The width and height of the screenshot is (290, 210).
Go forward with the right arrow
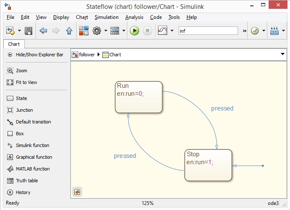click(x=56, y=31)
